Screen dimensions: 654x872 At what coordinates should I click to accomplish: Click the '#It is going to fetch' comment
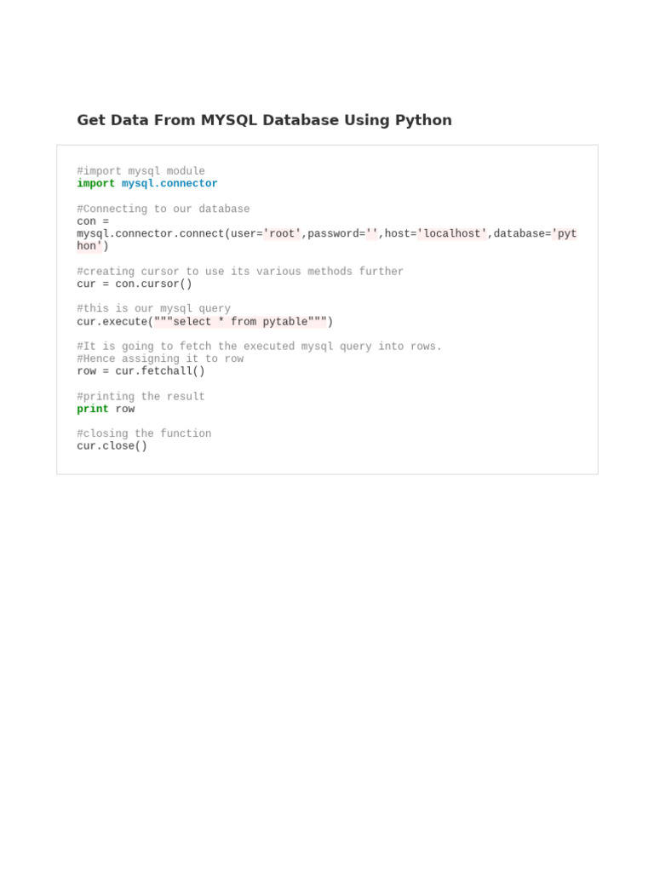[x=259, y=346]
